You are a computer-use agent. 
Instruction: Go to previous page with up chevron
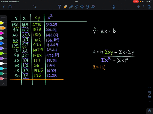[x=149, y=87]
